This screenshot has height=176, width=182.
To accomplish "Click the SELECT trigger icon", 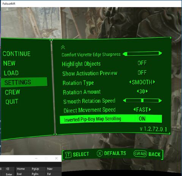I will pos(68,155).
